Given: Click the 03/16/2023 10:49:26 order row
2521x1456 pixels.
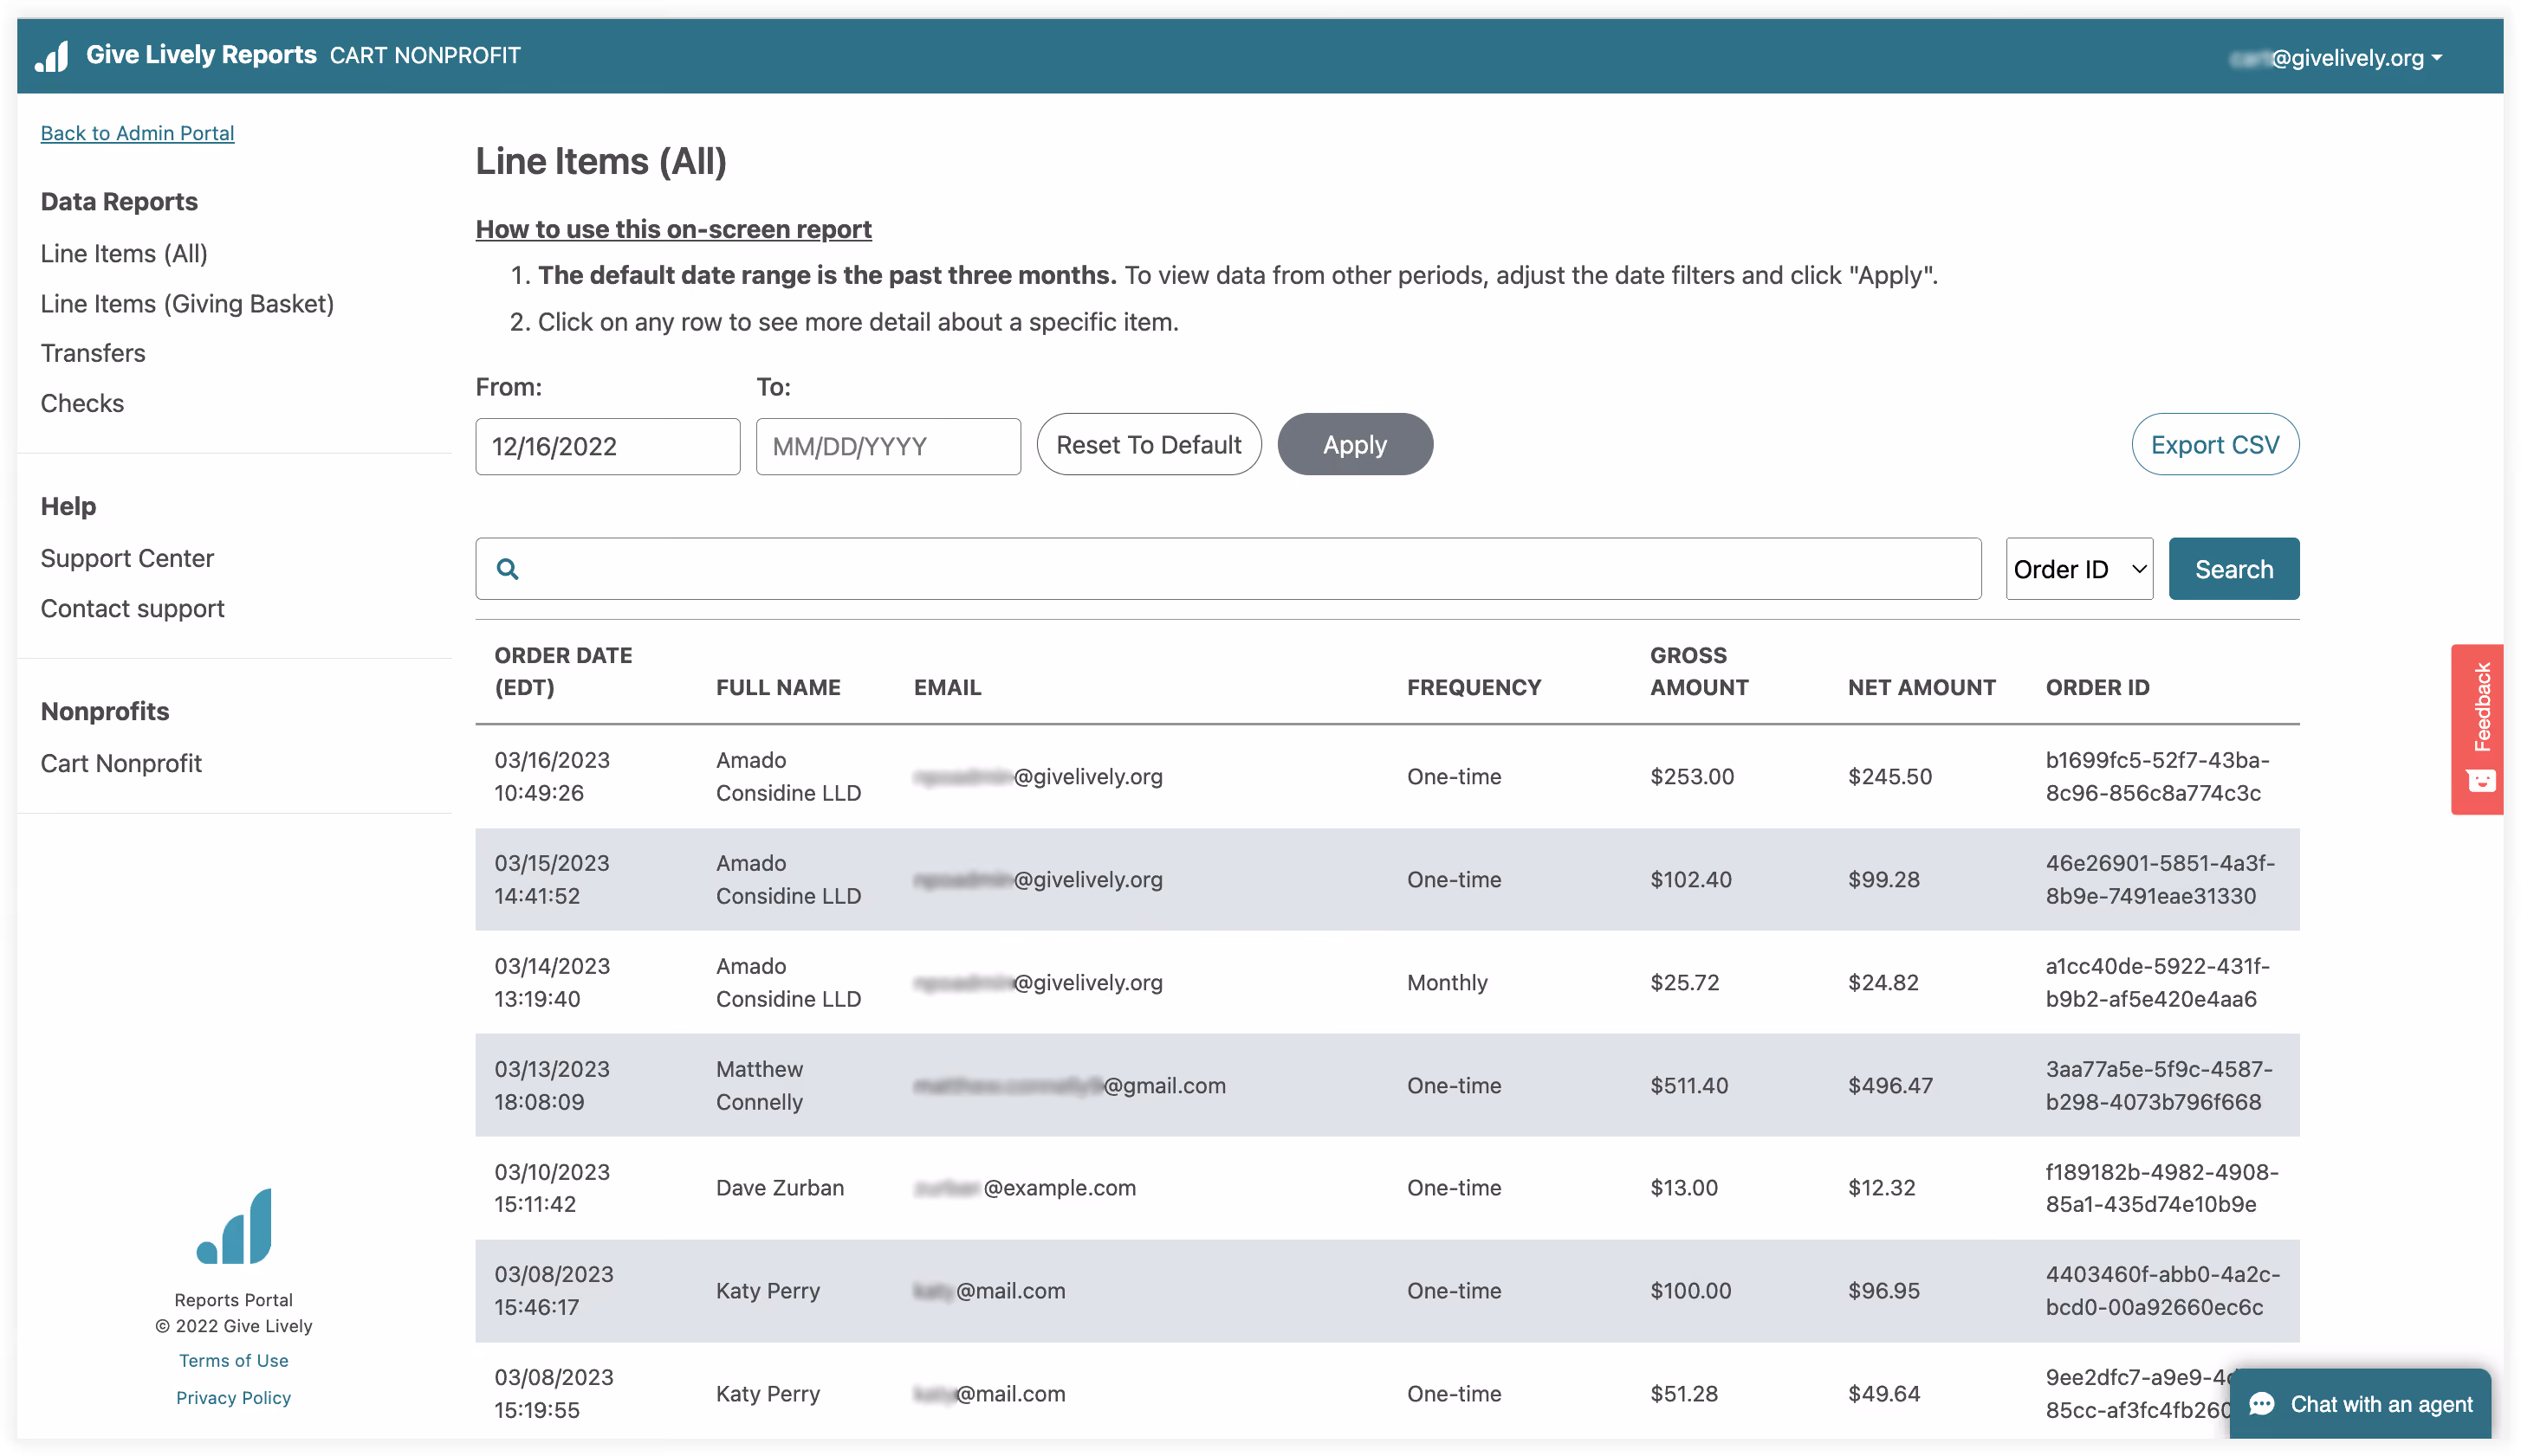Looking at the screenshot, I should 1386,776.
